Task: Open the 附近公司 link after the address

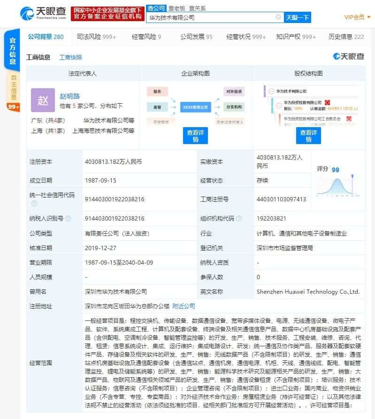Action: pos(184,306)
